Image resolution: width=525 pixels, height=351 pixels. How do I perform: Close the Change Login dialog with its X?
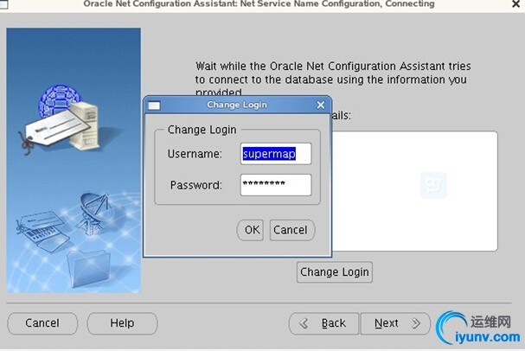(x=320, y=105)
